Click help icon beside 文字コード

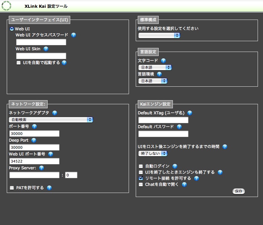163,61
